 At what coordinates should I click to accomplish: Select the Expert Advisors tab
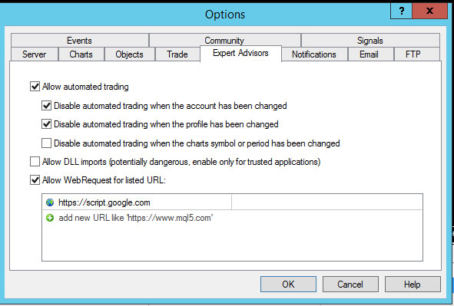pyautogui.click(x=240, y=54)
